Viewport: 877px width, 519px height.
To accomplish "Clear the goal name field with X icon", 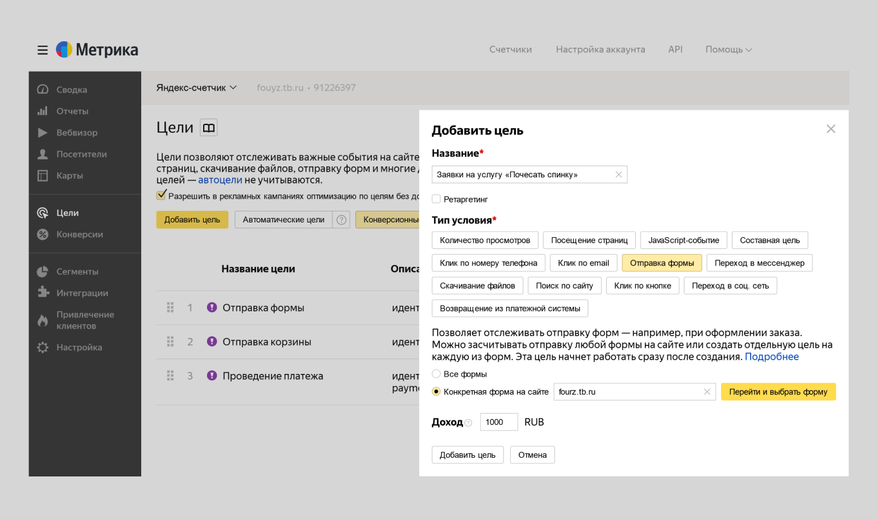I will (x=618, y=175).
